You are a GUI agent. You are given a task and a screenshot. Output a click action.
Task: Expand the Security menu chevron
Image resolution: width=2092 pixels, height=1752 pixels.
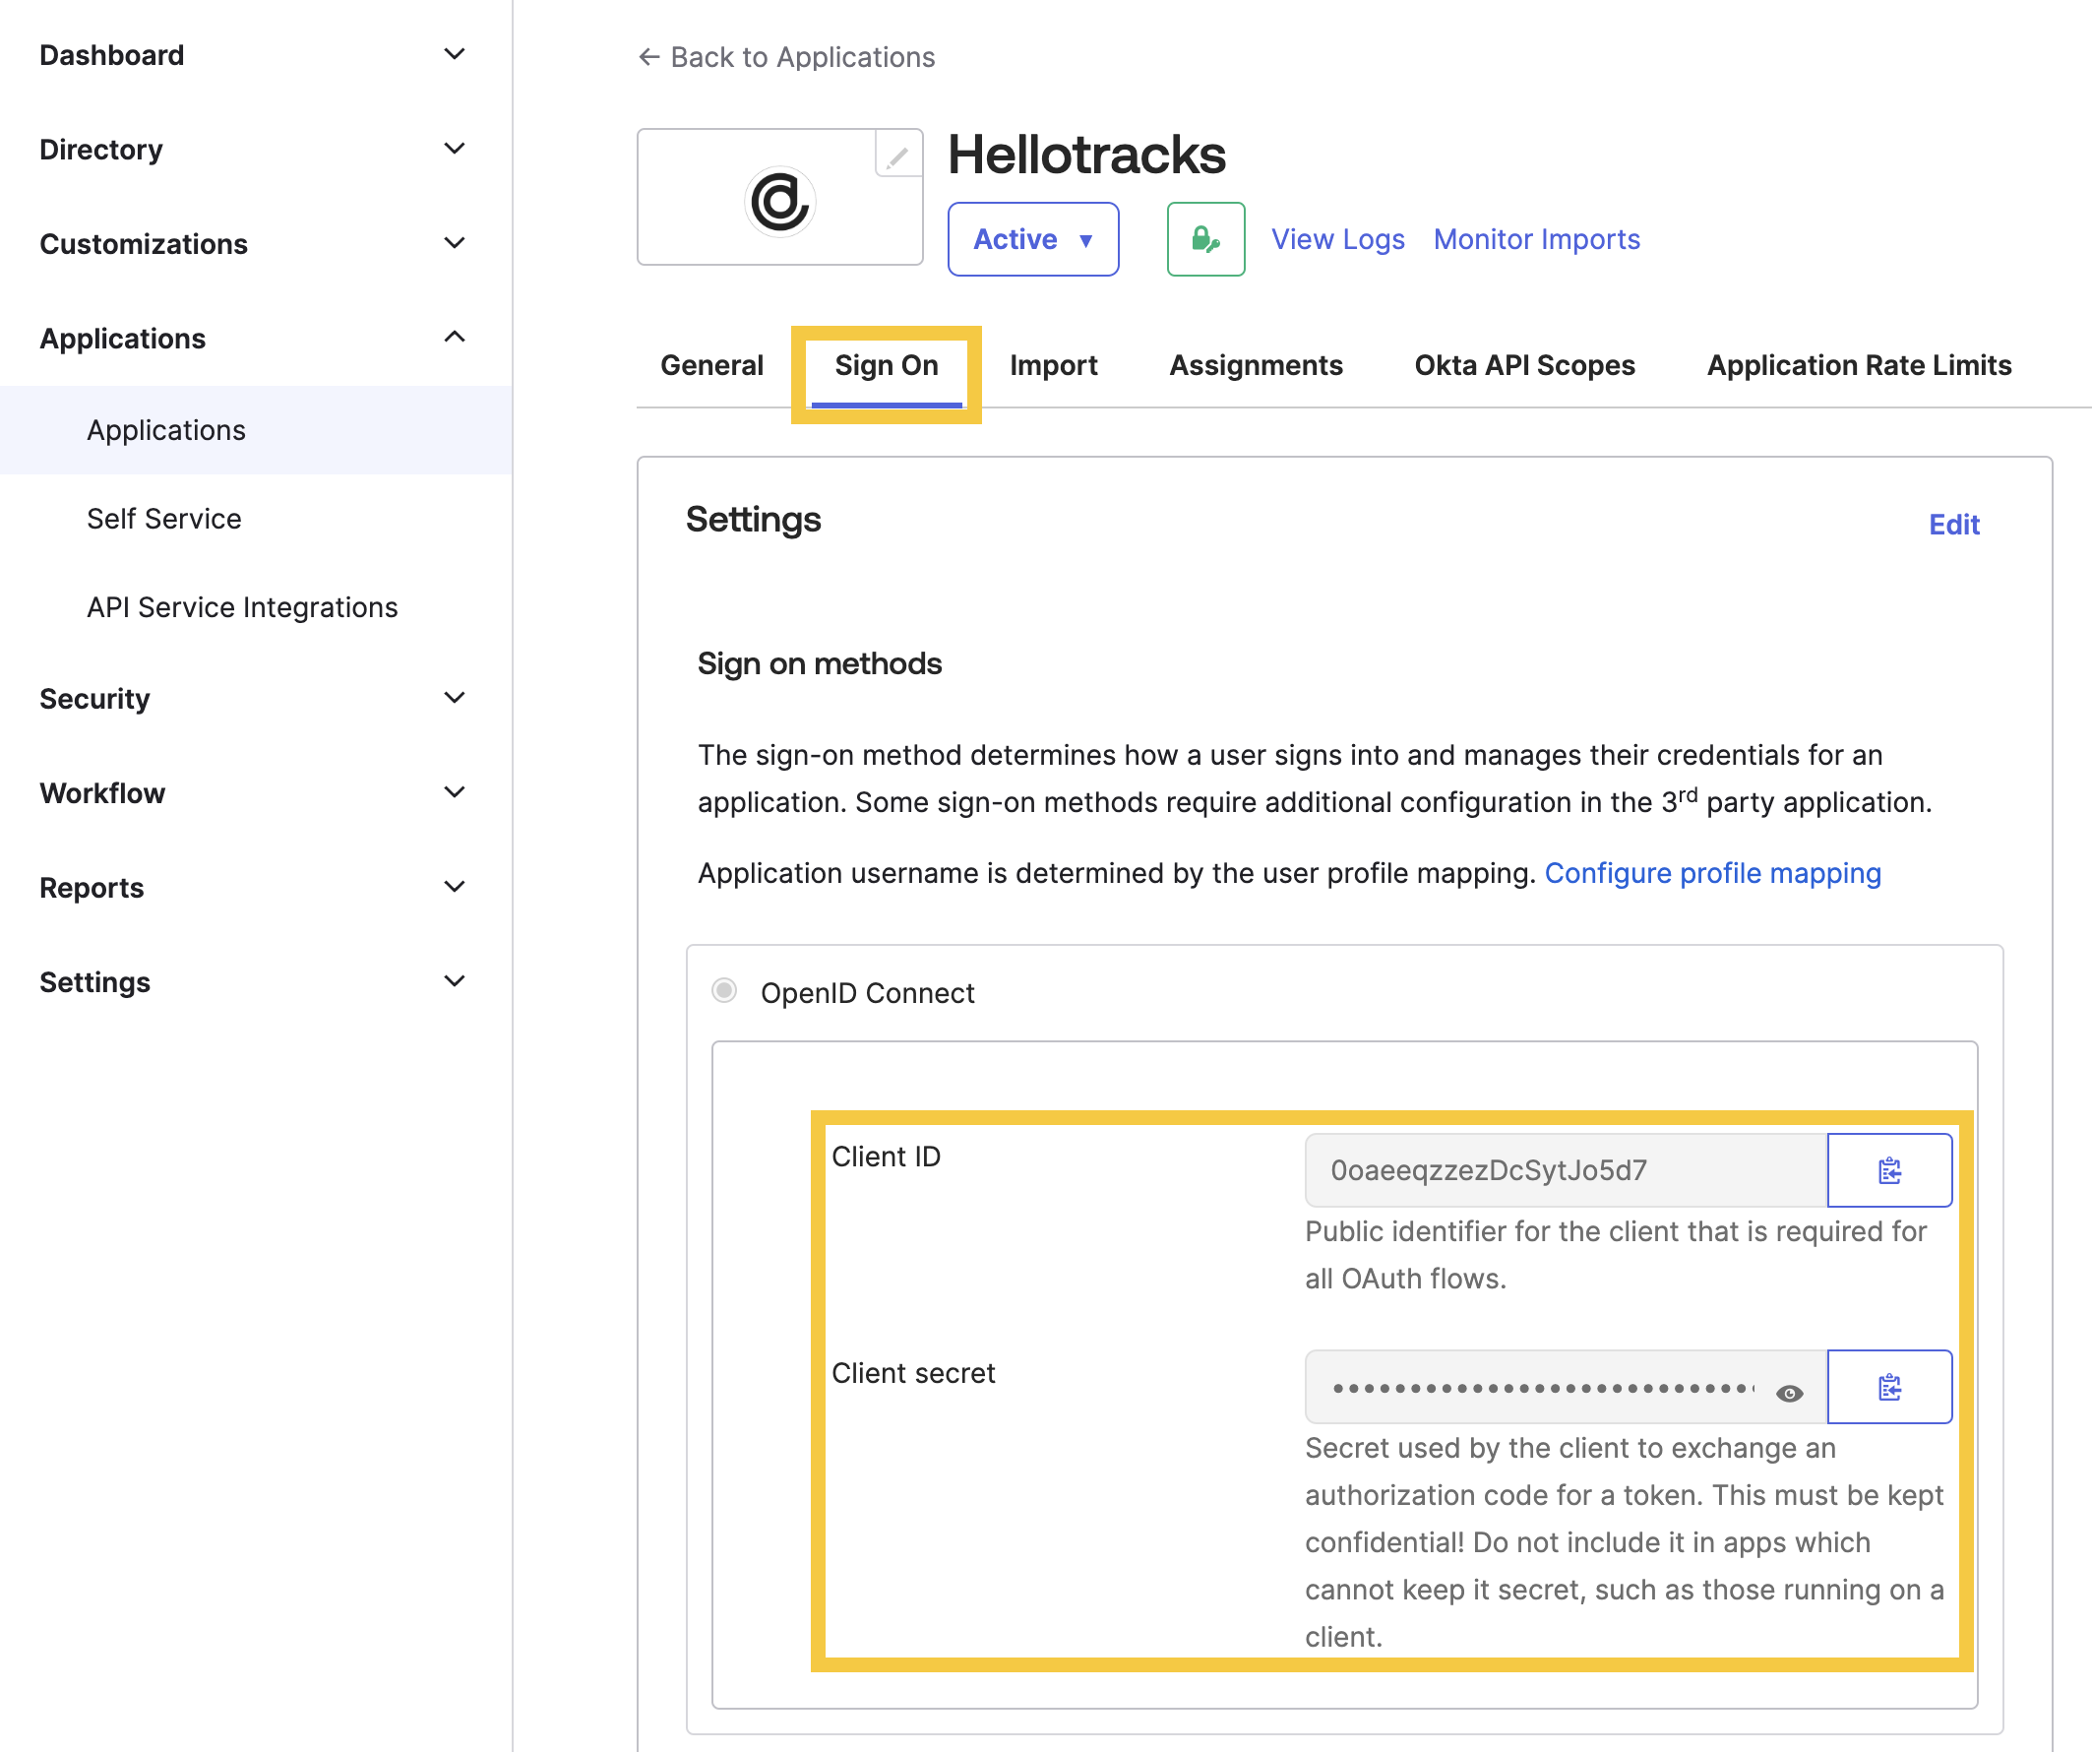point(455,698)
